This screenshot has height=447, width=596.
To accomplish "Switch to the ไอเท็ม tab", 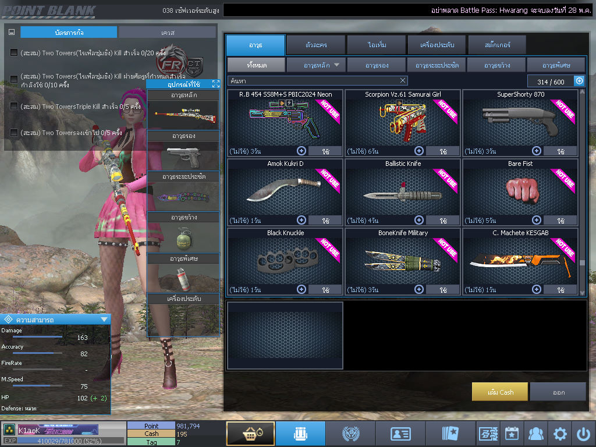I will click(377, 45).
